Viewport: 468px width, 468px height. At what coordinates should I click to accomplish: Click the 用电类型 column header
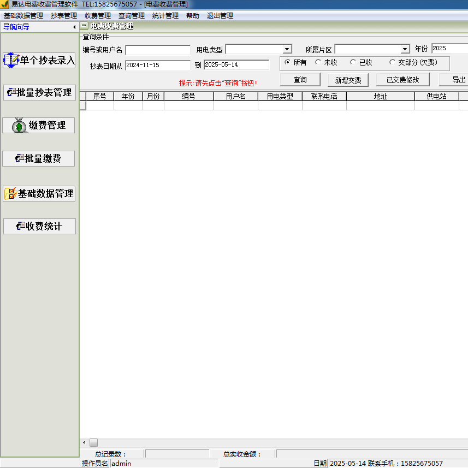point(280,96)
